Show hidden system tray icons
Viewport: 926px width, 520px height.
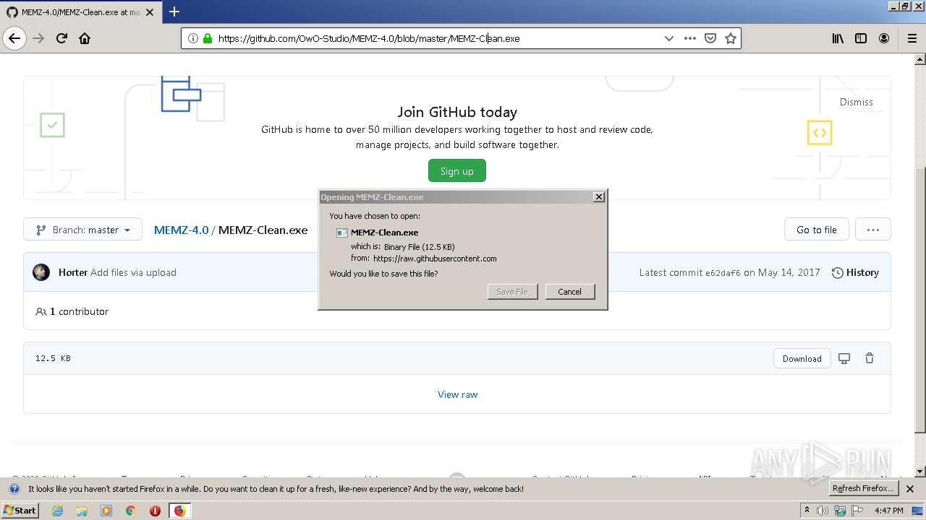(x=807, y=511)
